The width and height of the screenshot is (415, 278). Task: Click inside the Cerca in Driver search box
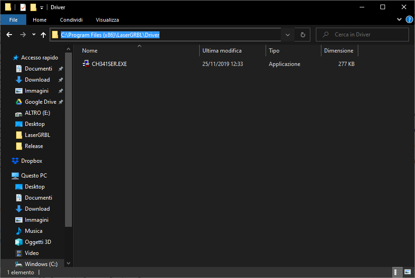362,34
